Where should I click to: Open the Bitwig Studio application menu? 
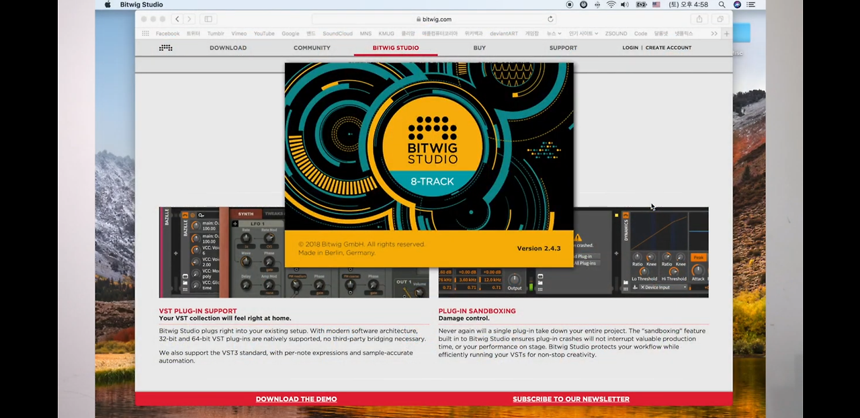tap(141, 5)
